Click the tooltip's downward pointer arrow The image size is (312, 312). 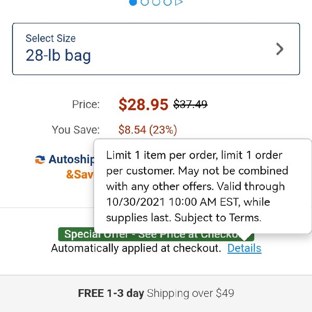[x=244, y=237]
